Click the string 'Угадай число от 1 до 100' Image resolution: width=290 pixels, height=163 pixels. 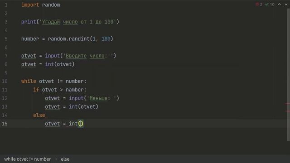77,22
